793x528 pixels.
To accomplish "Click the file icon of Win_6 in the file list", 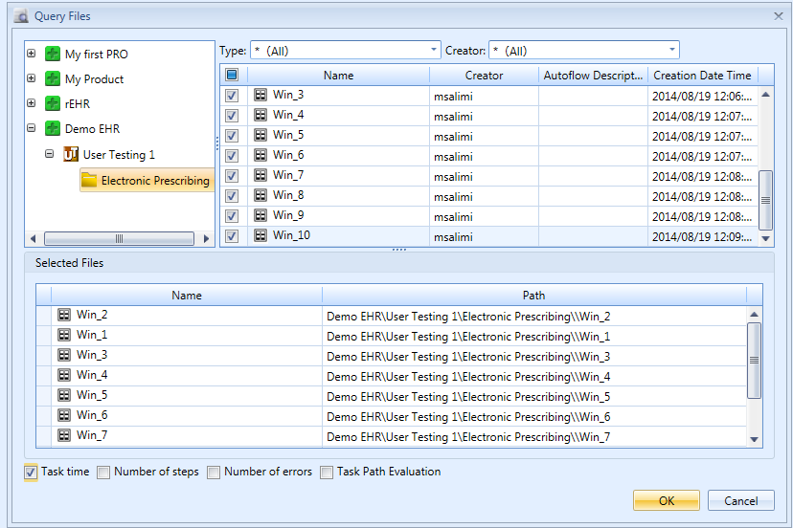I will pos(261,155).
